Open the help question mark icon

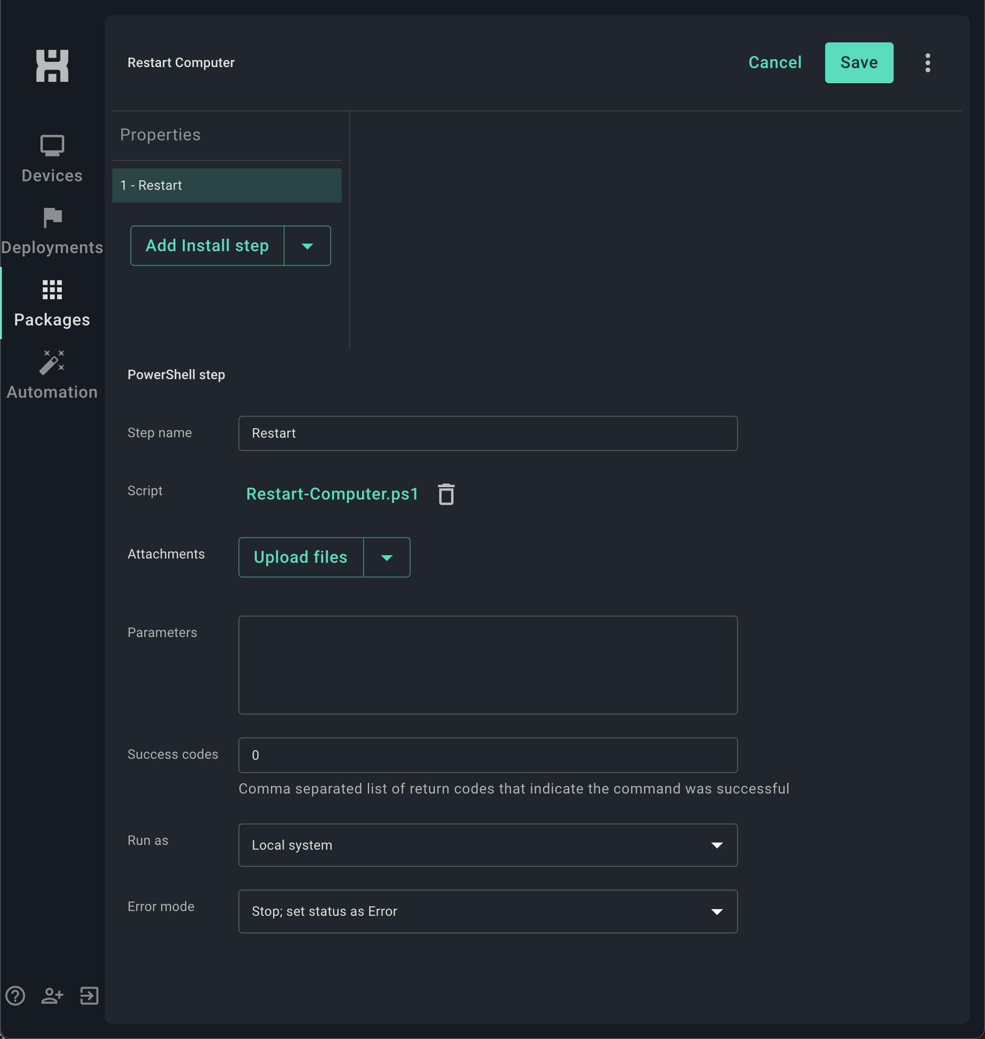[15, 995]
